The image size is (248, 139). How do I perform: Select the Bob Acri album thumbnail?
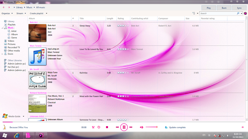click(x=37, y=33)
